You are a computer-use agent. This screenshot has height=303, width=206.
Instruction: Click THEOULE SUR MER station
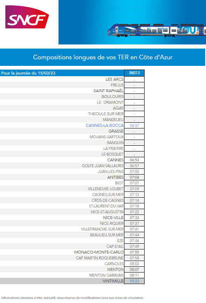(x=105, y=114)
